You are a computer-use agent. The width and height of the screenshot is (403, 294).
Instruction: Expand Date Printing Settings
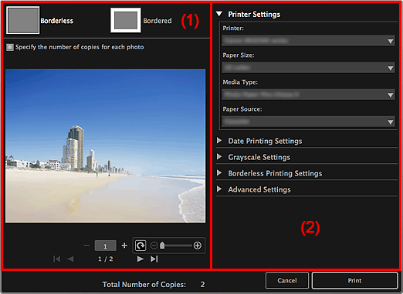[219, 141]
